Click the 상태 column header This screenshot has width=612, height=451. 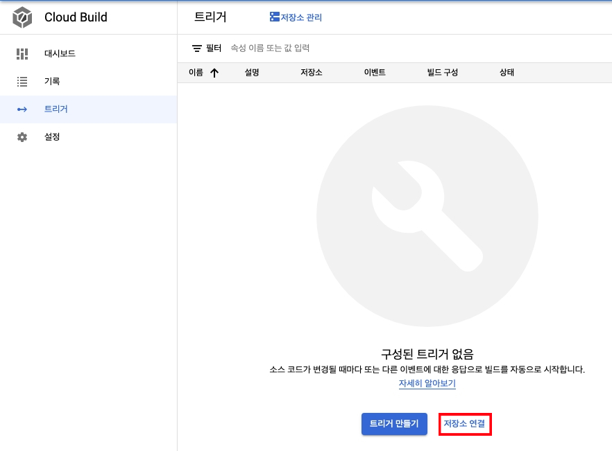507,73
